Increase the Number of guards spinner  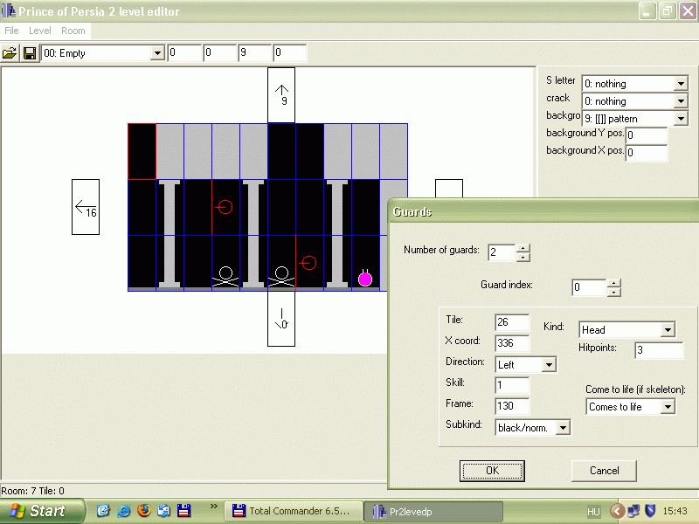point(523,247)
